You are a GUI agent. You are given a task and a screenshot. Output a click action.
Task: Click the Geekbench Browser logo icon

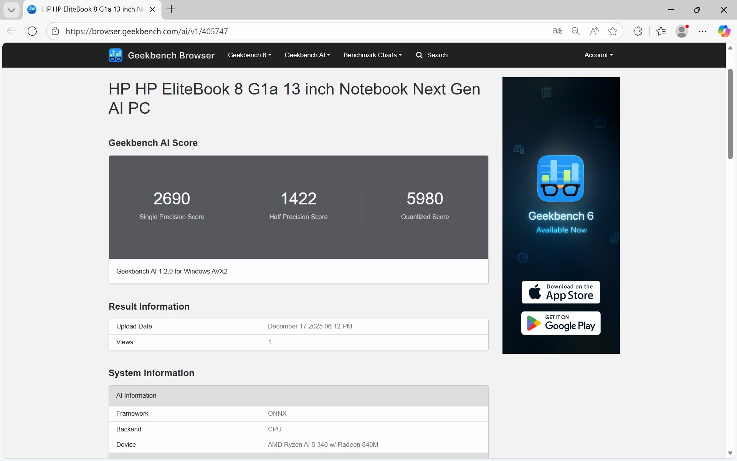point(115,55)
